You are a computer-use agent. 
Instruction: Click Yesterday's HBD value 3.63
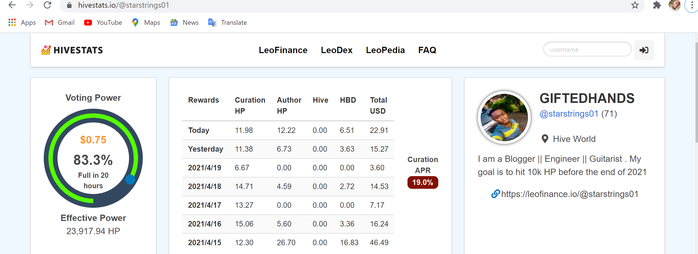click(347, 149)
